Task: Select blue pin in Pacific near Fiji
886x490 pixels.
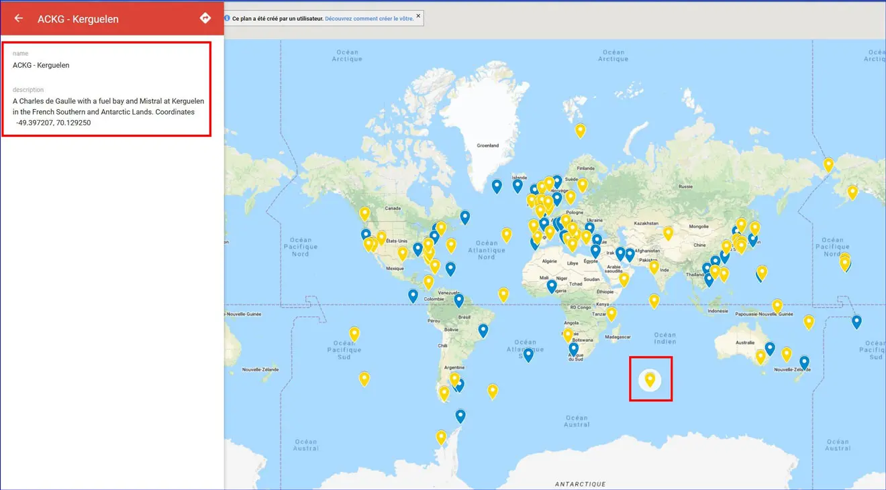Action: [856, 322]
